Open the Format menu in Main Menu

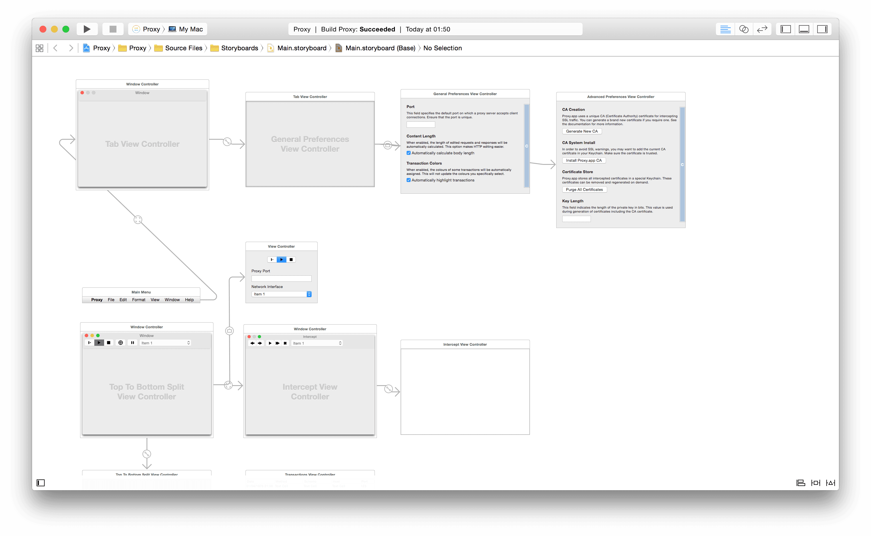tap(139, 300)
